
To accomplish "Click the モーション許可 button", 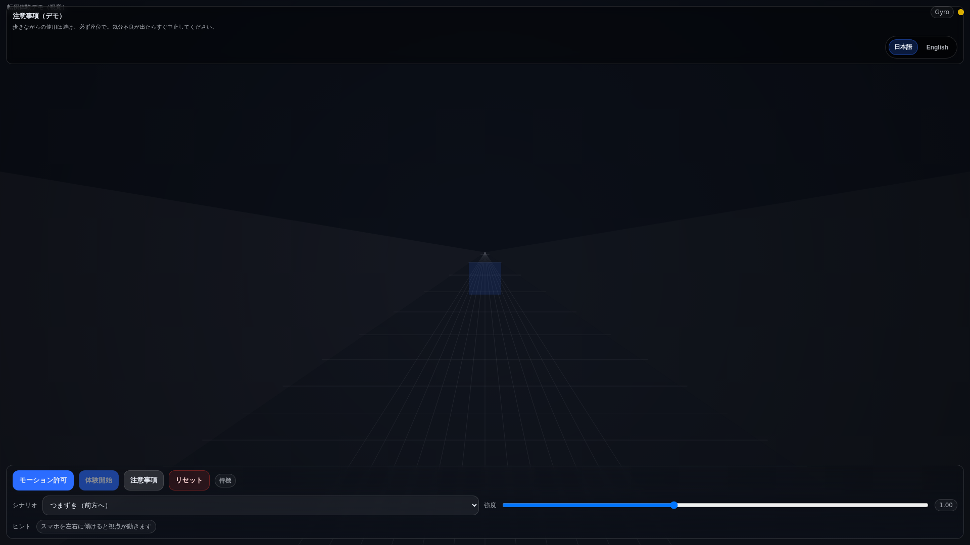I will click(x=43, y=480).
